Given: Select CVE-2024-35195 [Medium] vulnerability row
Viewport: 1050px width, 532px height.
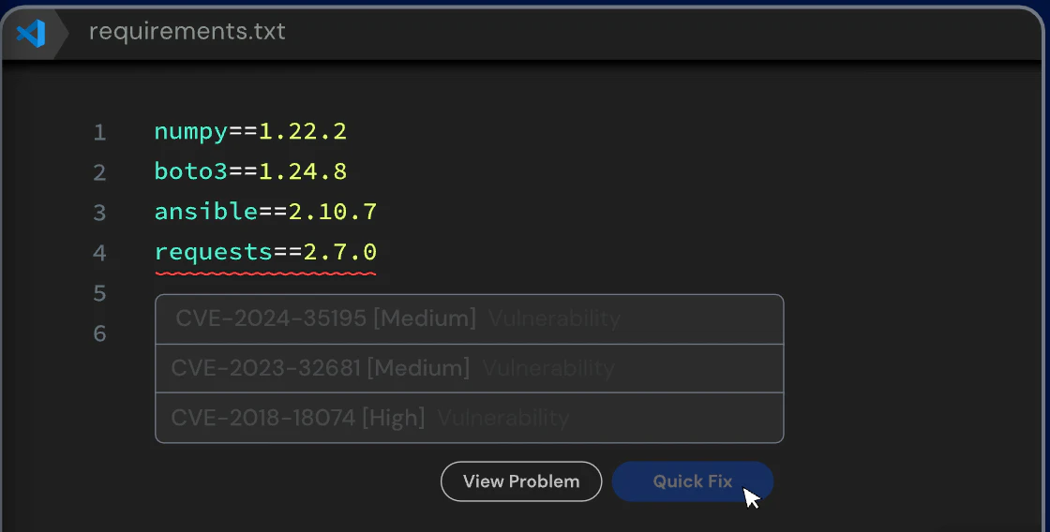Looking at the screenshot, I should [x=470, y=319].
